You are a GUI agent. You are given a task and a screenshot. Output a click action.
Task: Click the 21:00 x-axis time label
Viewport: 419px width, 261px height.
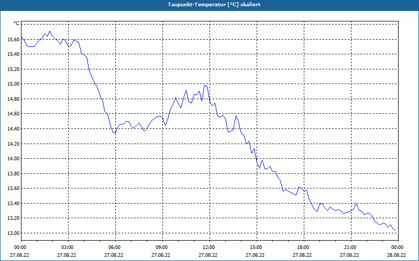[350, 247]
